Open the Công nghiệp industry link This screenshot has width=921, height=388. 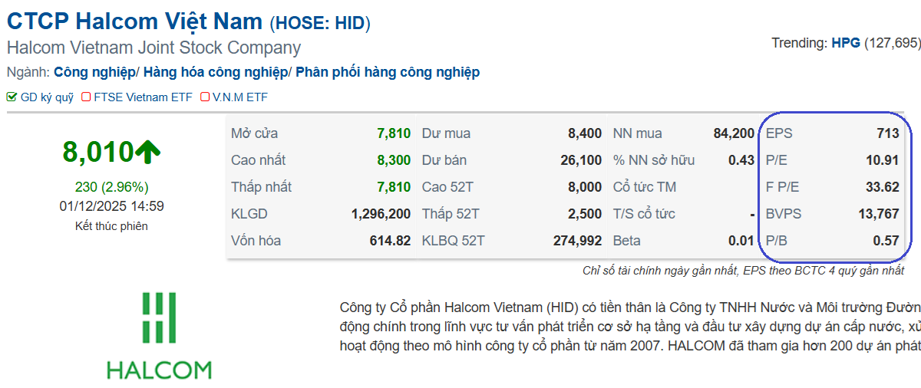click(x=94, y=72)
